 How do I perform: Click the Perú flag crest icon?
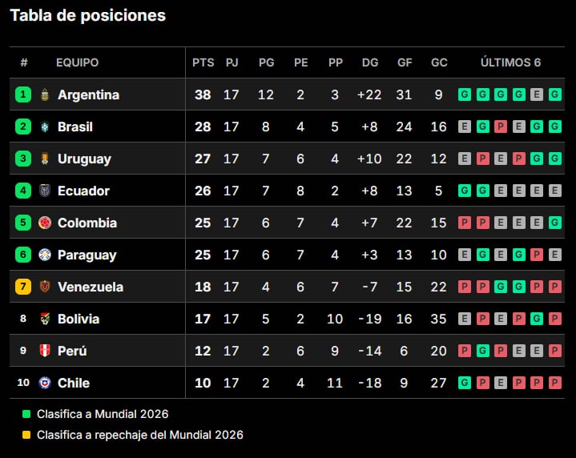coord(45,351)
